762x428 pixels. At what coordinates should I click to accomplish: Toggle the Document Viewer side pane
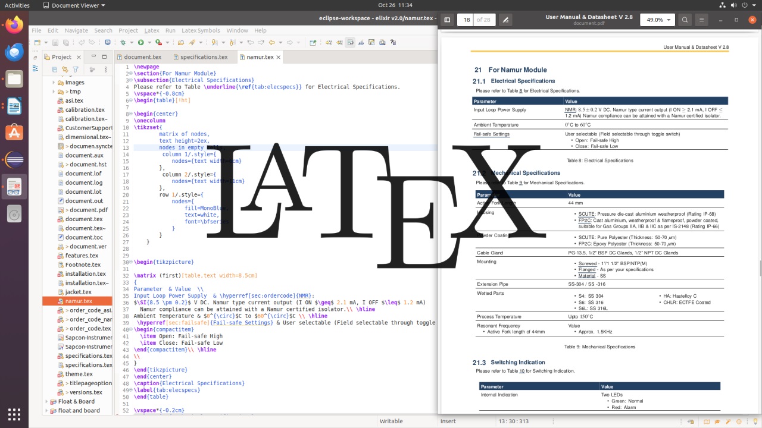tap(448, 20)
